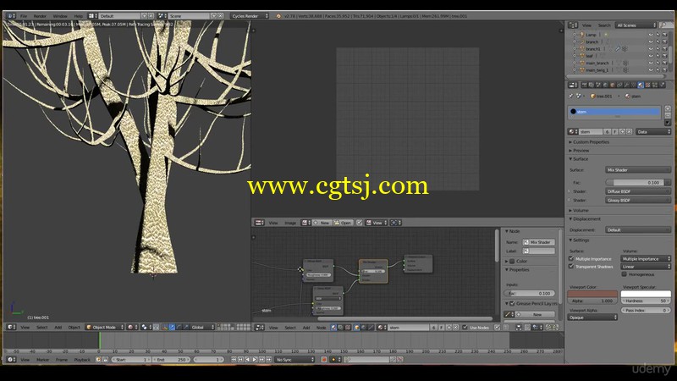Click the Viewport Color swatch
This screenshot has width=677, height=381.
(592, 294)
